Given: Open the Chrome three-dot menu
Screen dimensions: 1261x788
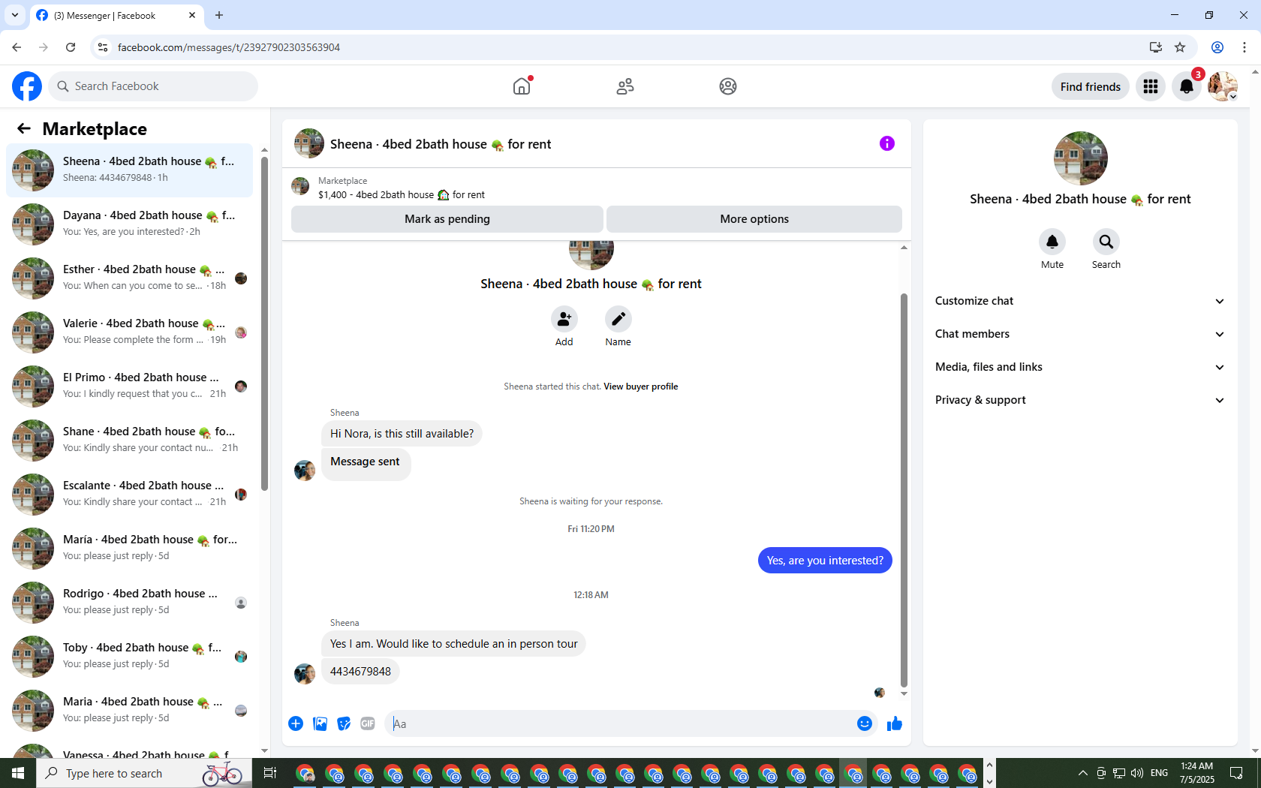Looking at the screenshot, I should (1244, 47).
